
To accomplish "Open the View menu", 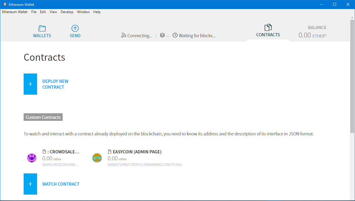I will [53, 12].
